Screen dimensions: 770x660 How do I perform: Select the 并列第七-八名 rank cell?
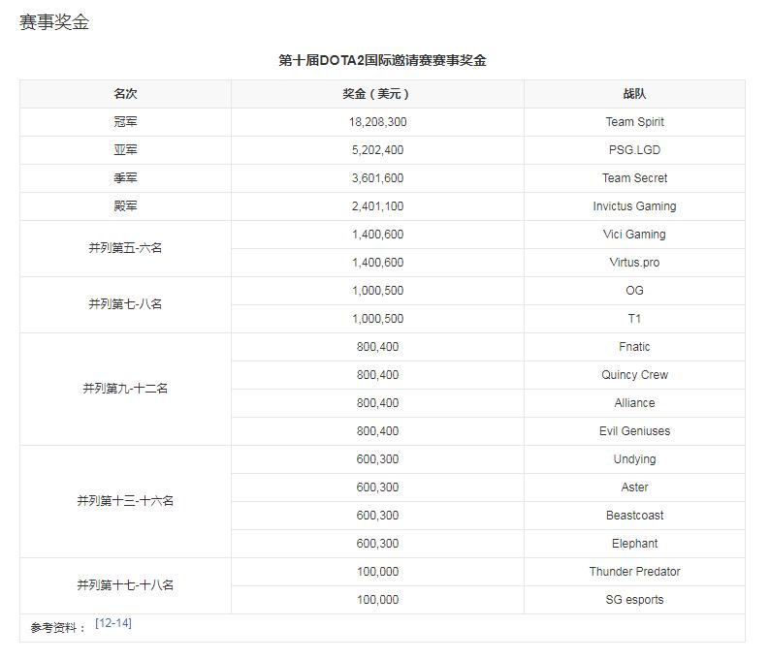(125, 304)
